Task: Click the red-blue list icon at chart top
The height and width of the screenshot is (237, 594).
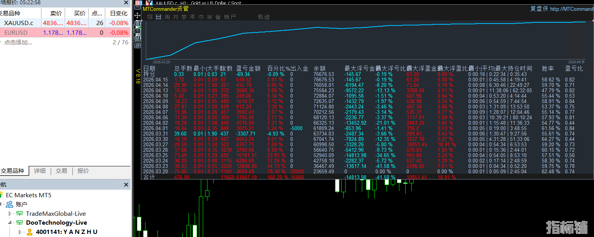Action: coord(138,3)
